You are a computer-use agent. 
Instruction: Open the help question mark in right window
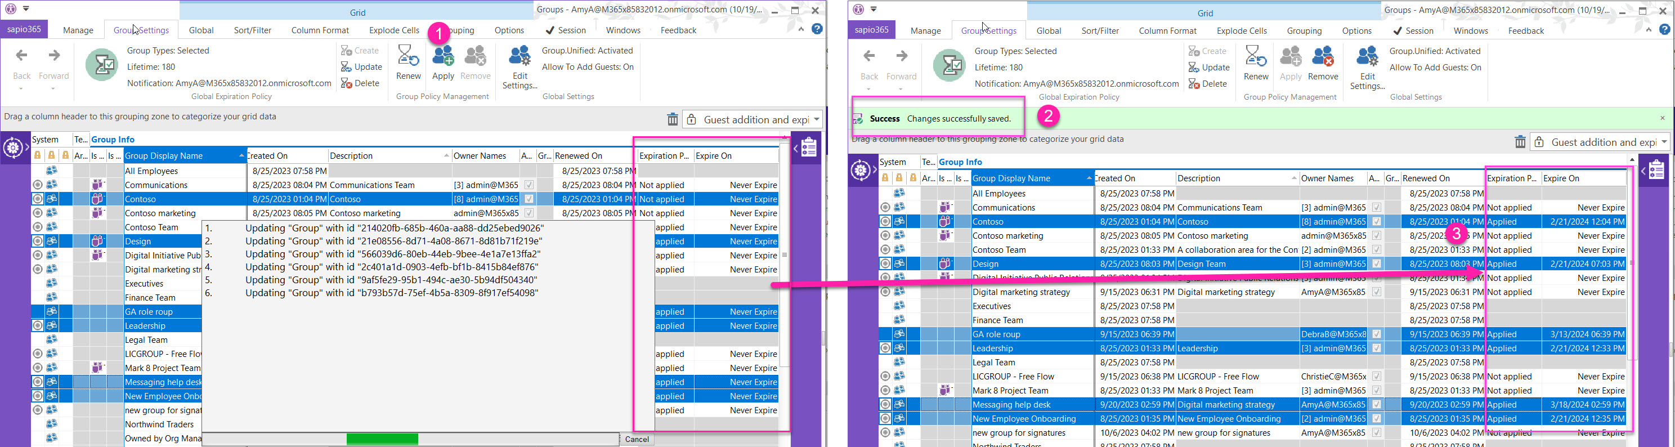point(1664,30)
